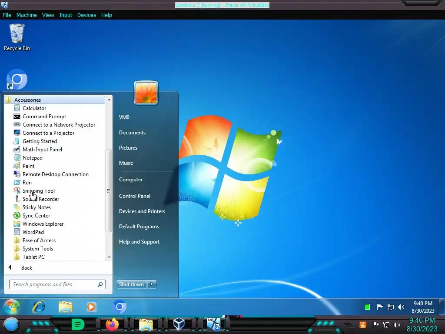This screenshot has width=445, height=334.
Task: Open Devices and Printers
Action: click(142, 211)
